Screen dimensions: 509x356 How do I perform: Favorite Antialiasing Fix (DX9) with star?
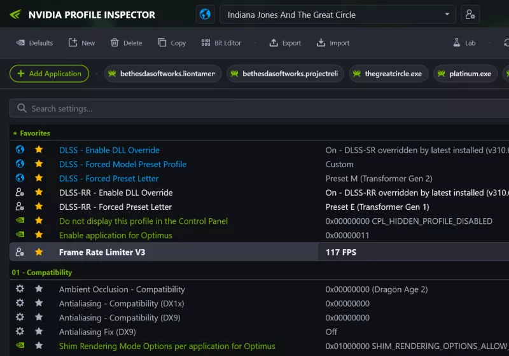tap(39, 331)
